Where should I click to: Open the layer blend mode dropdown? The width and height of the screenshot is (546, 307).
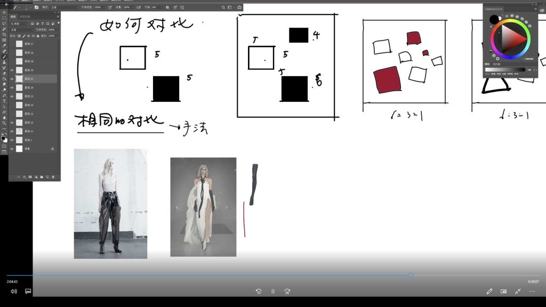click(21, 30)
